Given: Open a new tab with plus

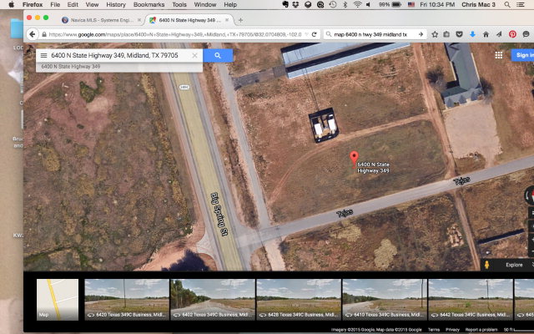Looking at the screenshot, I should click(240, 20).
